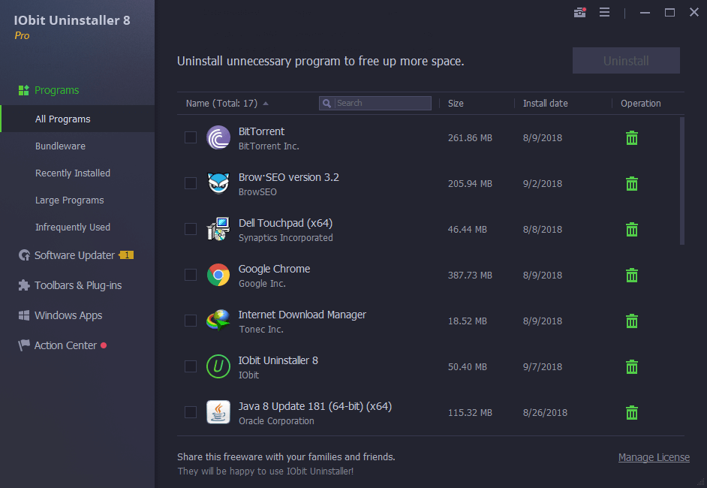Click the trash icon for Internet Download Manager
Image resolution: width=707 pixels, height=488 pixels.
tap(632, 321)
